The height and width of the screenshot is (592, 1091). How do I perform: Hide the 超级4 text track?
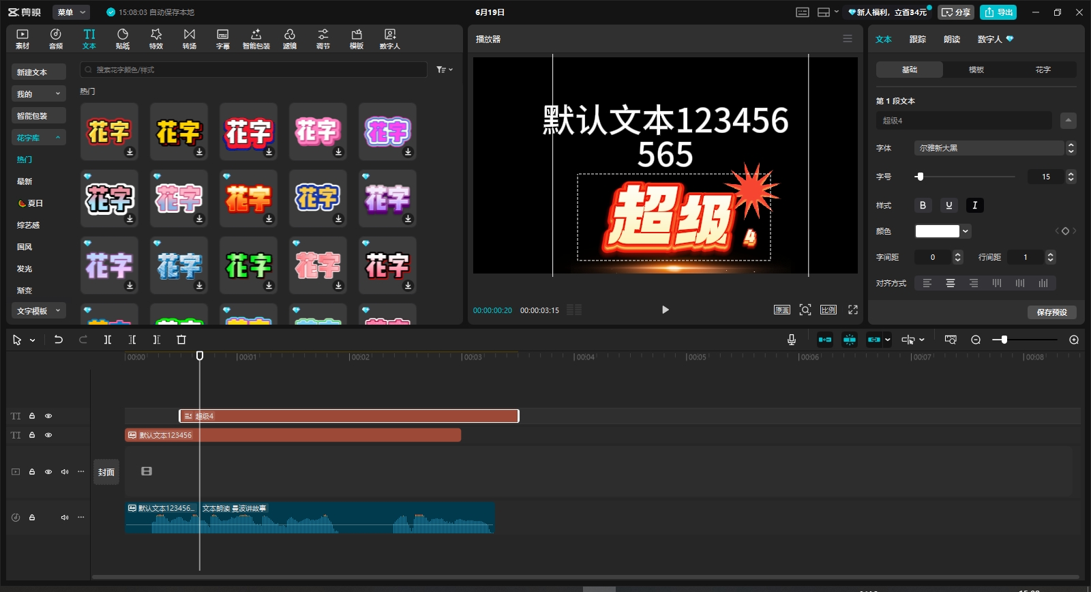(48, 416)
